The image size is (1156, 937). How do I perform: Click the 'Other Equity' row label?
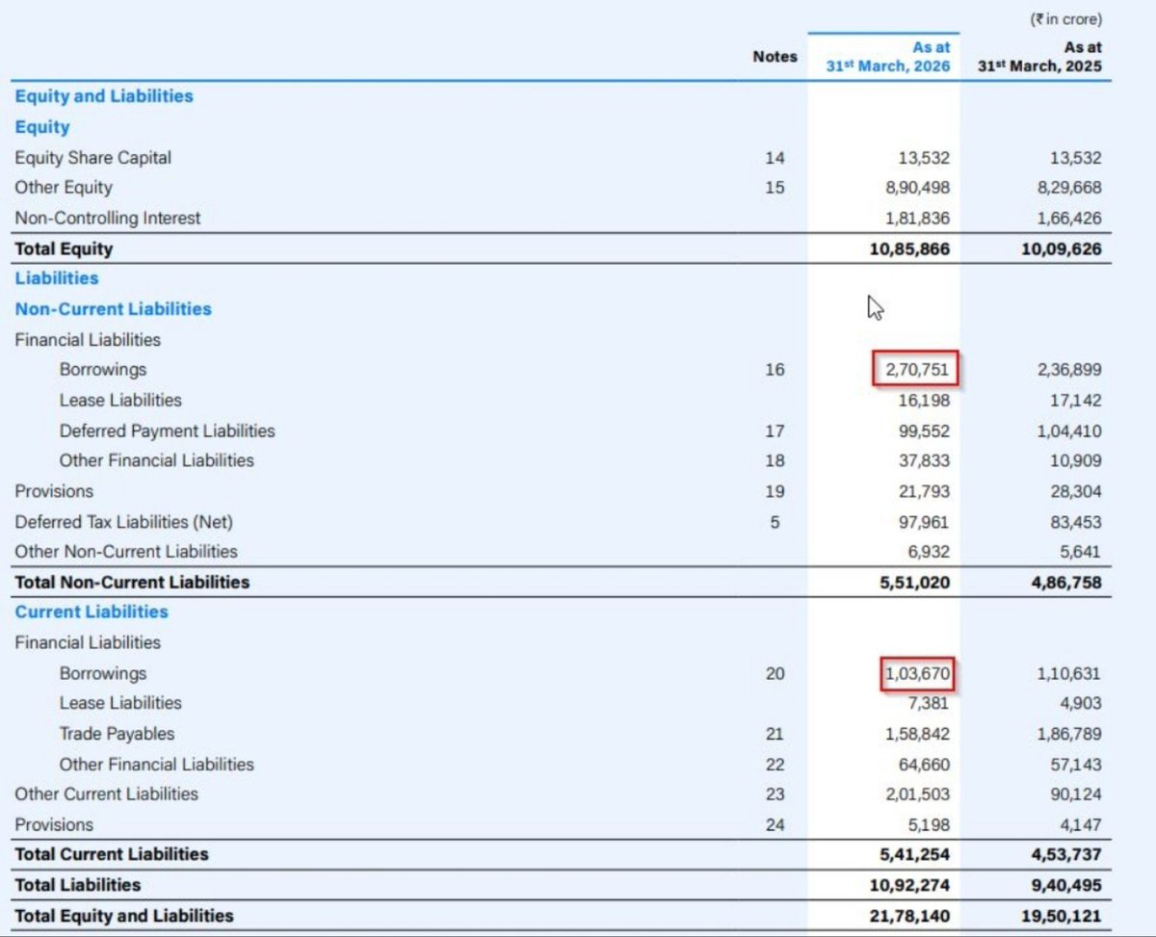click(x=64, y=188)
